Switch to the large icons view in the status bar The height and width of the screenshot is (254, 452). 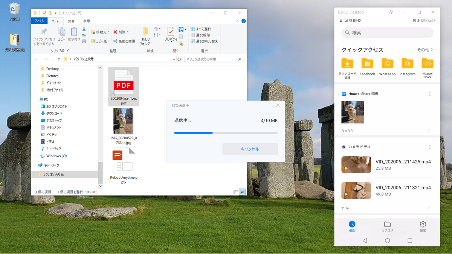[242, 192]
